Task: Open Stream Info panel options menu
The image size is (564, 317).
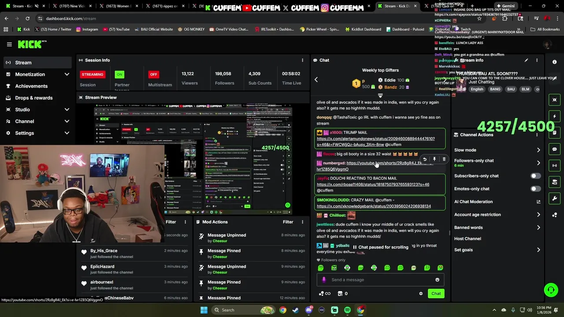Action: [537, 60]
